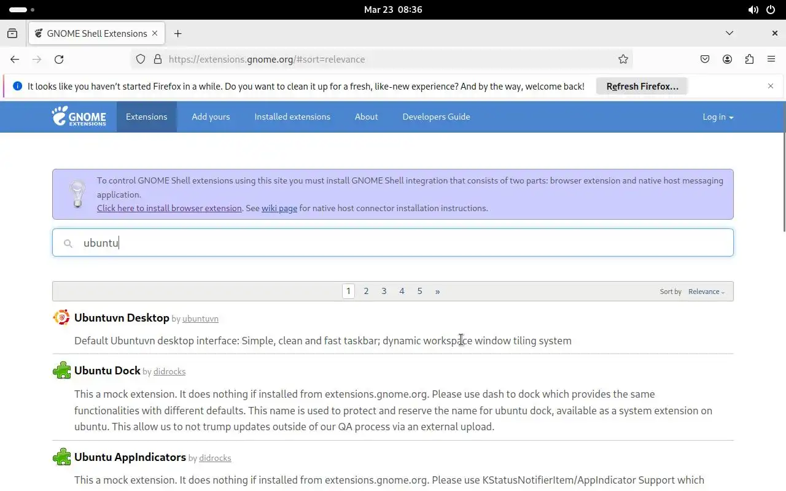Open Installed extensions nav item
This screenshot has width=786, height=491.
[292, 117]
